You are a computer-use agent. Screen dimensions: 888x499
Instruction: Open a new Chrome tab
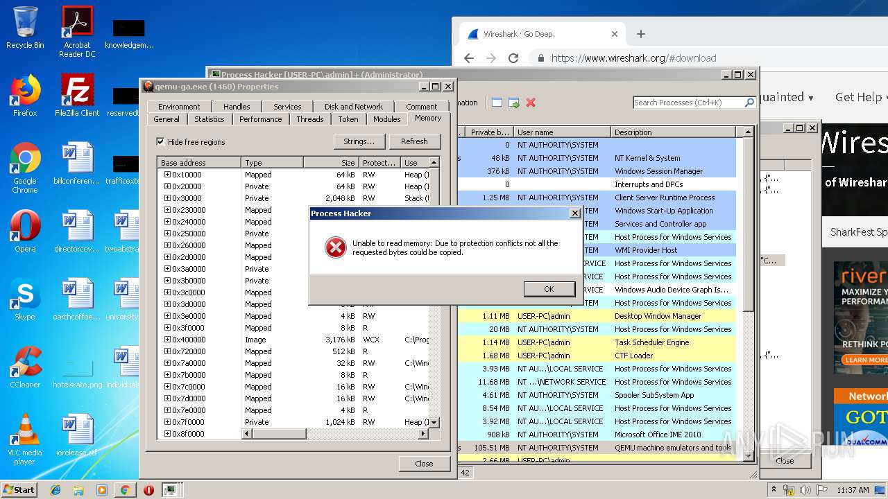[640, 34]
